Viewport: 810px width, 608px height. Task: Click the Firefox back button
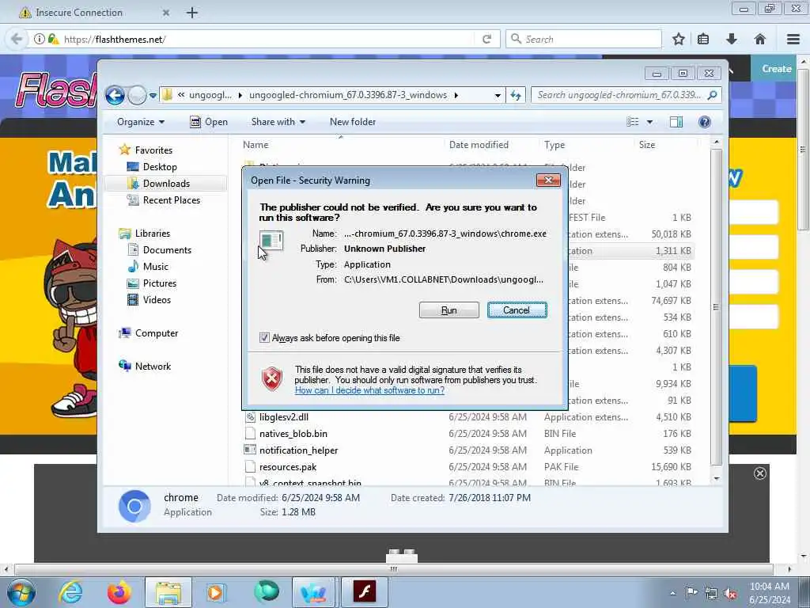point(17,40)
